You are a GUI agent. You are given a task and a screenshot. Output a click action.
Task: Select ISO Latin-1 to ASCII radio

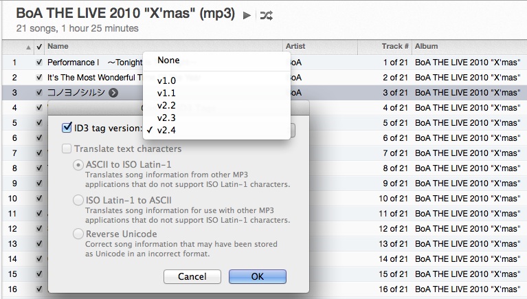coord(78,200)
